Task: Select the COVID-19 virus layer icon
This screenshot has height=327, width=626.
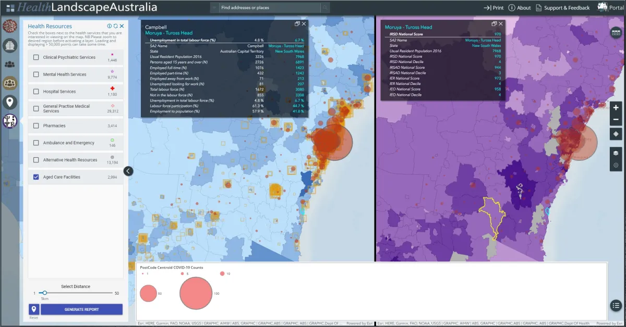Action: [x=9, y=25]
